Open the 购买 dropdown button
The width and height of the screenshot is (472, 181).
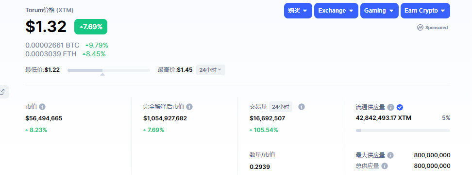[298, 11]
